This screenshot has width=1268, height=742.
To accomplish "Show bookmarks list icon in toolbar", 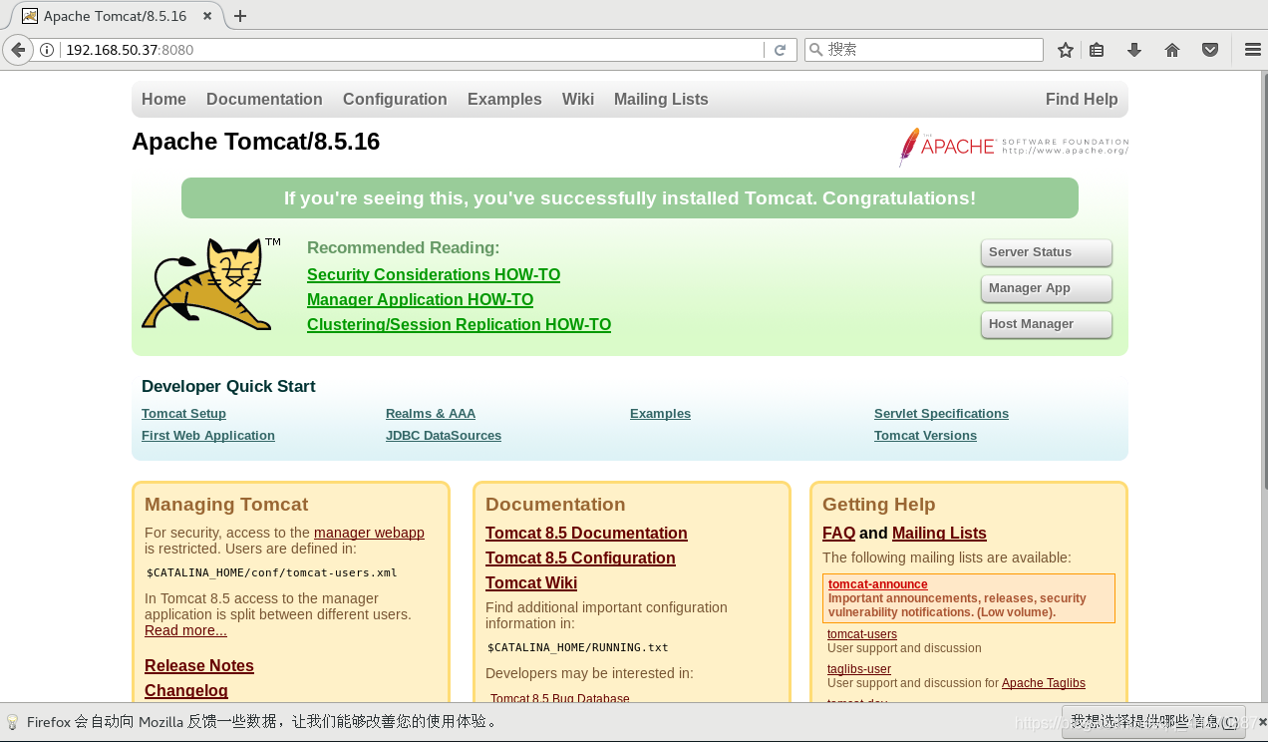I will point(1097,50).
